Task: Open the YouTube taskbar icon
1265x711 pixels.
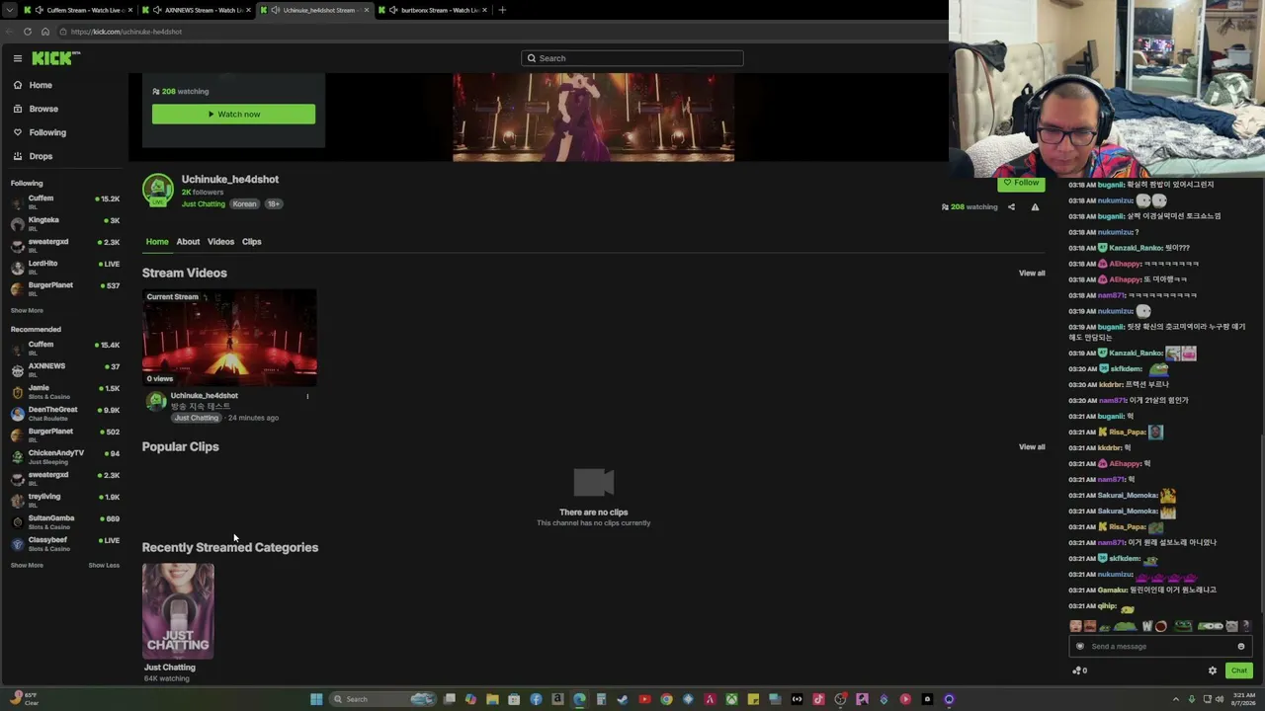Action: [644, 699]
